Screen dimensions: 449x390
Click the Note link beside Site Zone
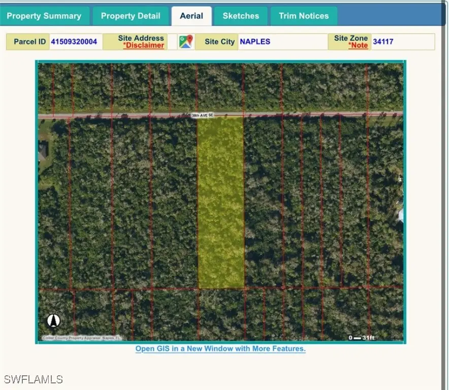359,45
